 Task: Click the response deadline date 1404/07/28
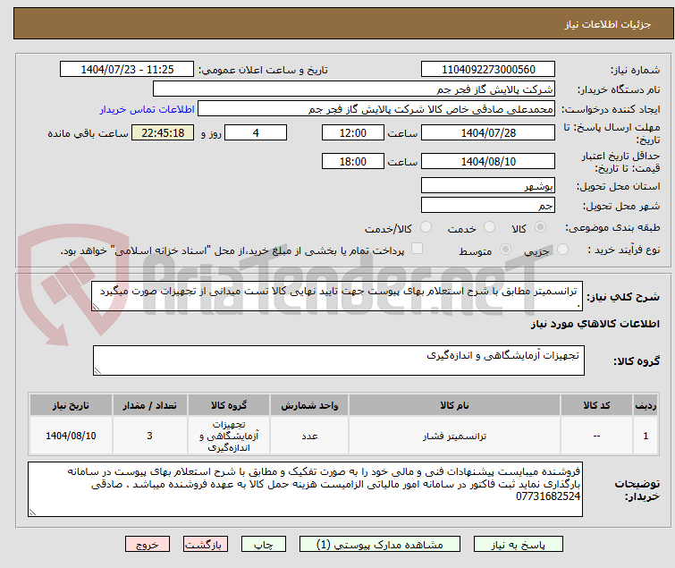488,132
